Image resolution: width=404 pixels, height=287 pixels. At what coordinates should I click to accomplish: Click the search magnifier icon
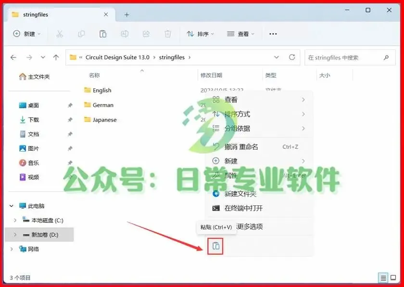click(386, 58)
